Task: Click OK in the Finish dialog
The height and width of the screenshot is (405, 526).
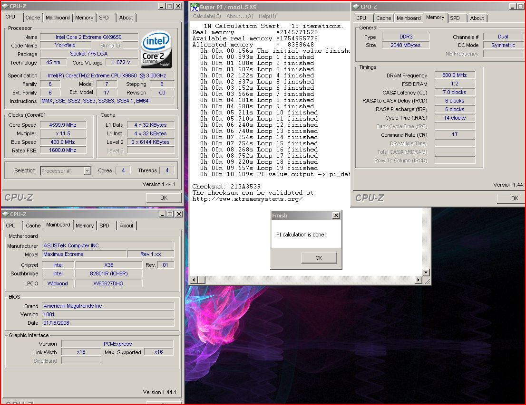Action: point(319,258)
